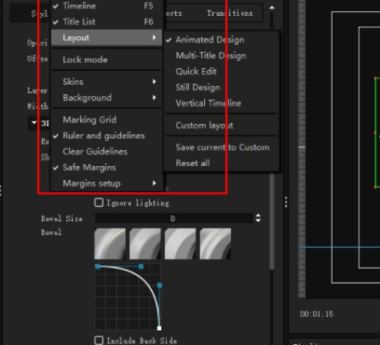This screenshot has width=380, height=345.
Task: Open the Layout submenu
Action: 106,37
